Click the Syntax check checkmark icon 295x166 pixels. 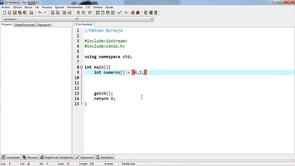(x=119, y=12)
